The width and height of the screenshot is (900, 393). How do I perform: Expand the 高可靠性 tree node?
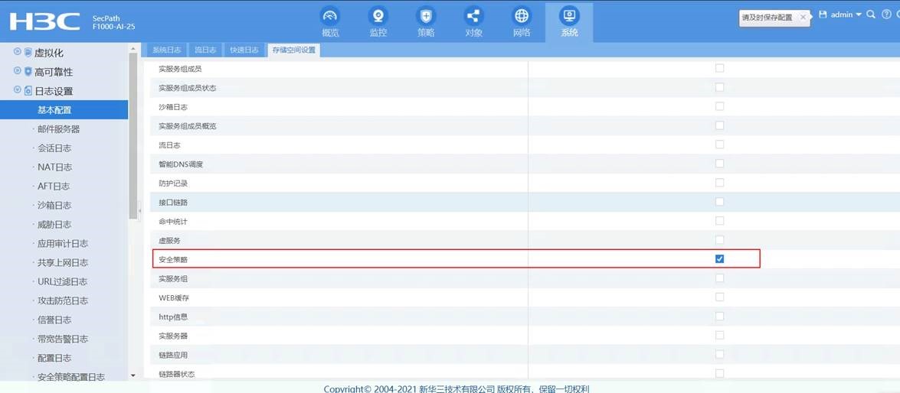pos(17,71)
